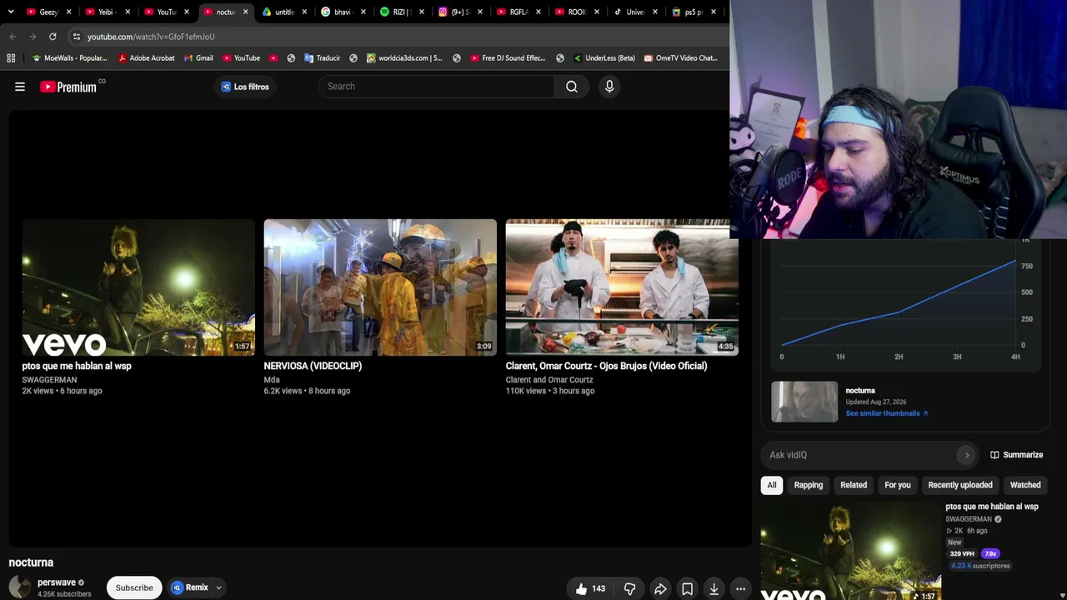Open the Clarent and Omar Courtz channel link
1067x600 pixels.
pyautogui.click(x=549, y=380)
